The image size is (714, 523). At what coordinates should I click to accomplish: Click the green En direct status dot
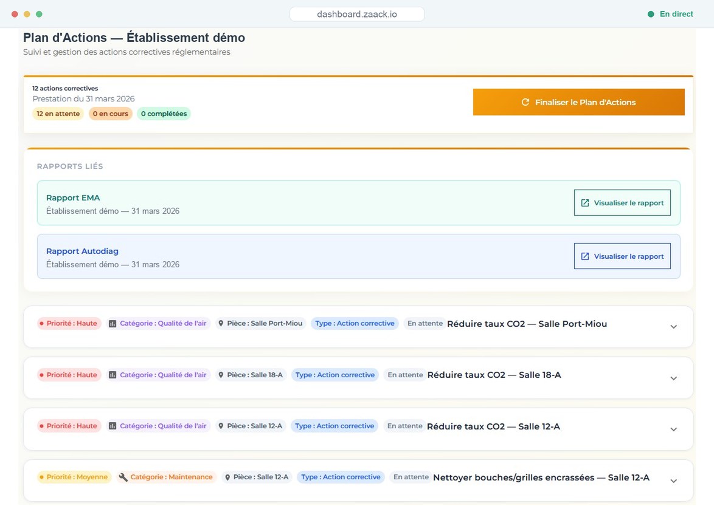[651, 14]
